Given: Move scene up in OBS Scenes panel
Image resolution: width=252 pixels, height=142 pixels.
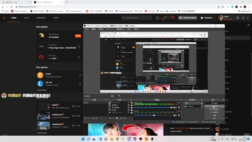Looking at the screenshot, I should coord(93,118).
